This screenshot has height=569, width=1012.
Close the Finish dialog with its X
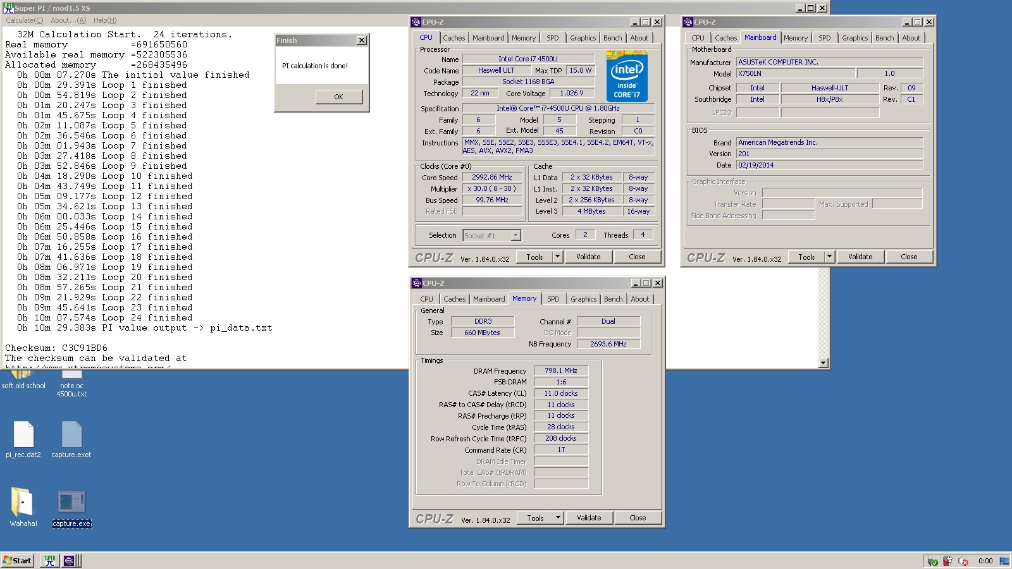[362, 40]
